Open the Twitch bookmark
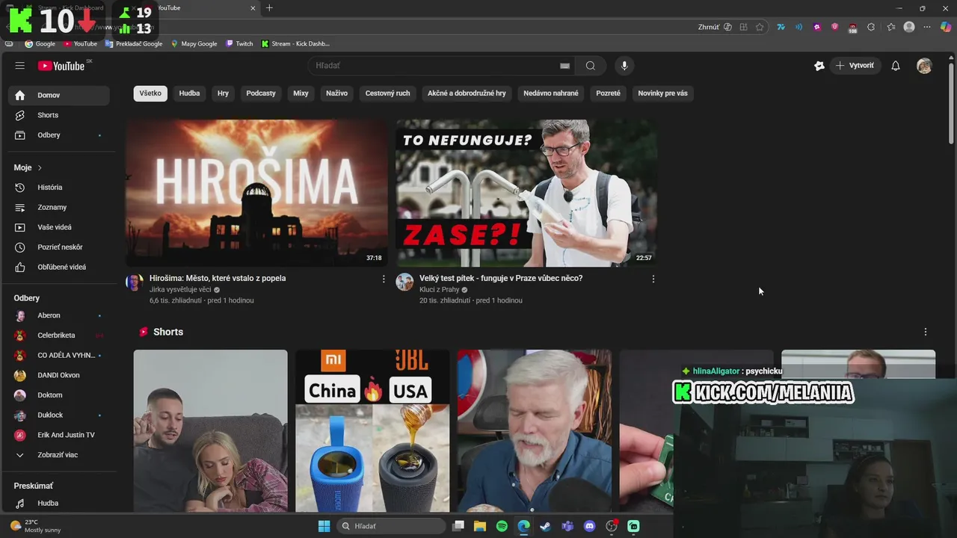 (x=240, y=43)
